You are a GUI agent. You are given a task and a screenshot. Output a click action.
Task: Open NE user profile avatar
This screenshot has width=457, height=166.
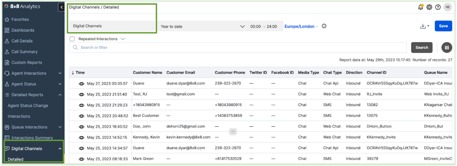(x=448, y=7)
